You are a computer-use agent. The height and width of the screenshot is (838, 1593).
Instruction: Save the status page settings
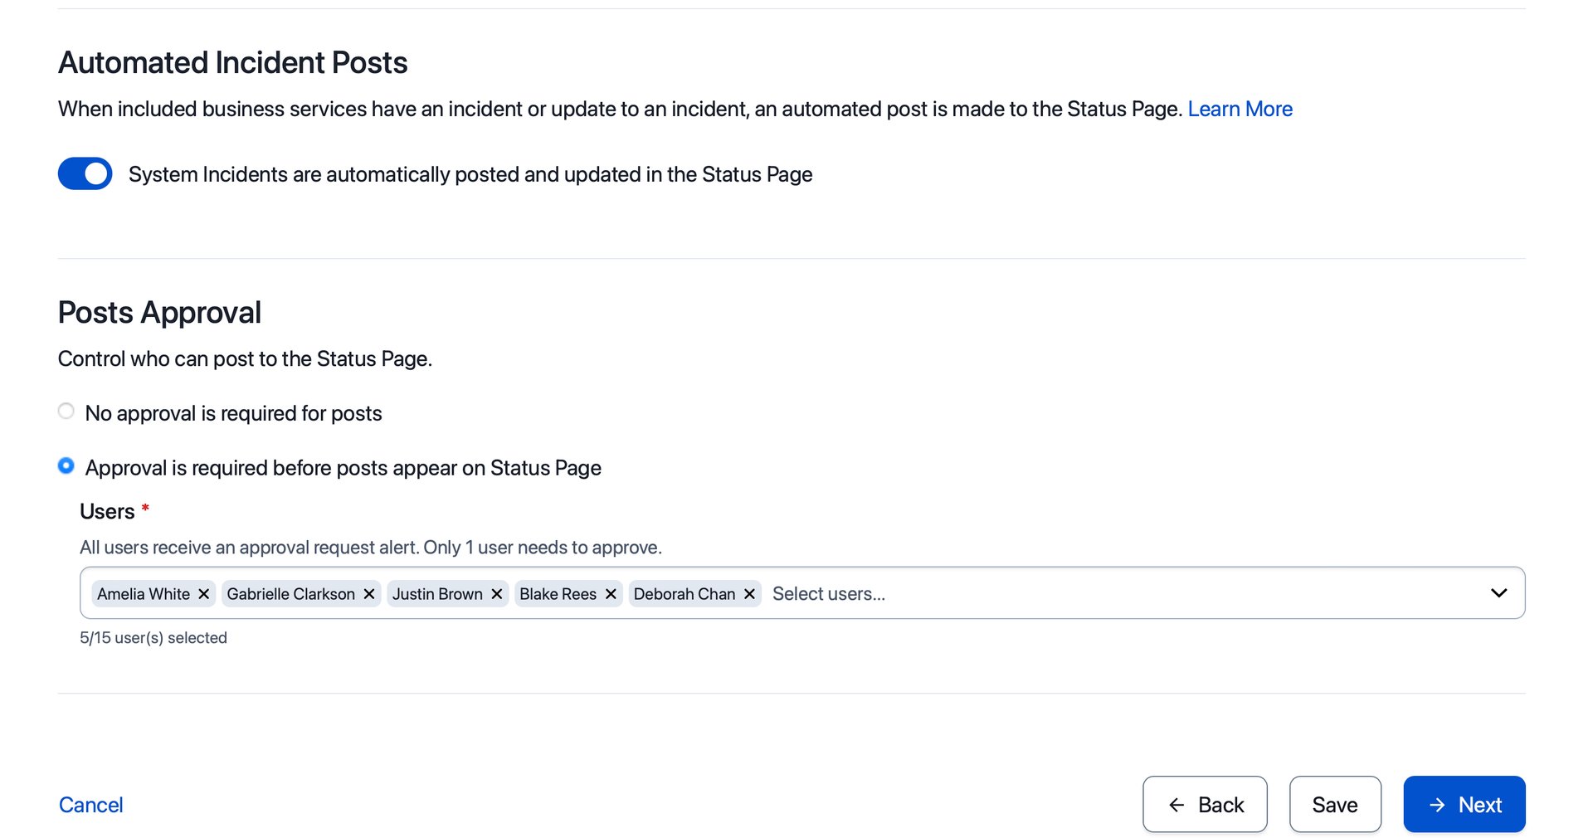tap(1335, 804)
